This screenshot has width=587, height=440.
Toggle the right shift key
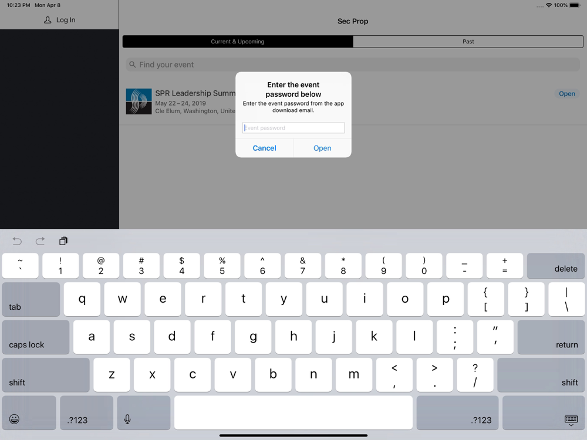pos(541,375)
